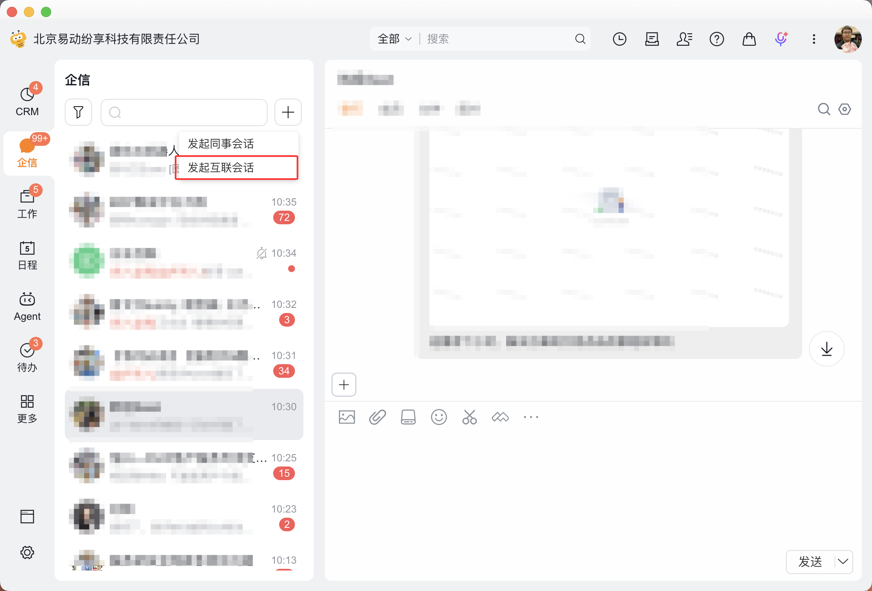Viewport: 872px width, 591px height.
Task: Attach a file with paperclip icon
Action: 377,417
